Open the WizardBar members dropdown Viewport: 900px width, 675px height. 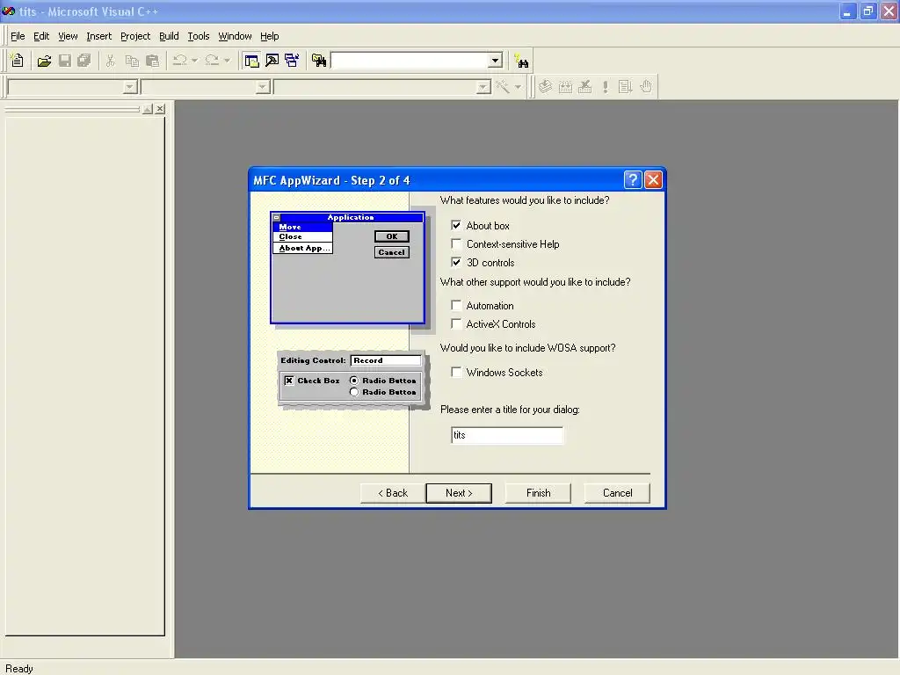(x=483, y=87)
